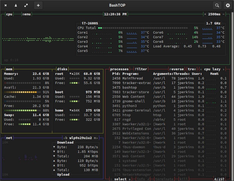Click Core7 14% usage value
This screenshot has height=181, width=234.
pyautogui.click(x=195, y=37)
